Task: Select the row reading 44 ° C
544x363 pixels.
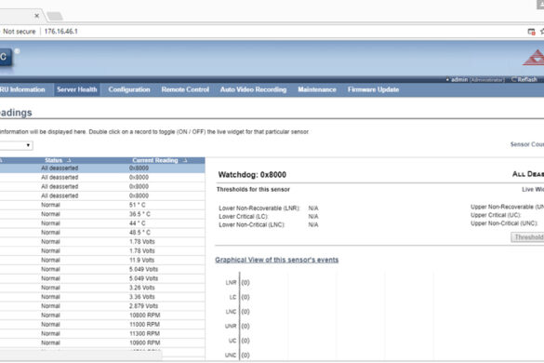Action: point(102,223)
